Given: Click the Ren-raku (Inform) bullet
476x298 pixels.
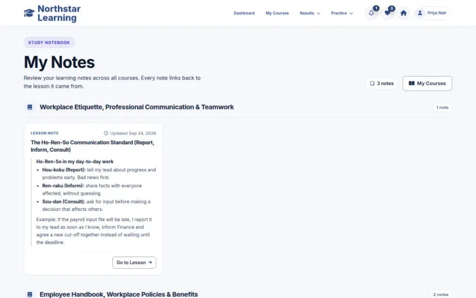Looking at the screenshot, I should [92, 189].
